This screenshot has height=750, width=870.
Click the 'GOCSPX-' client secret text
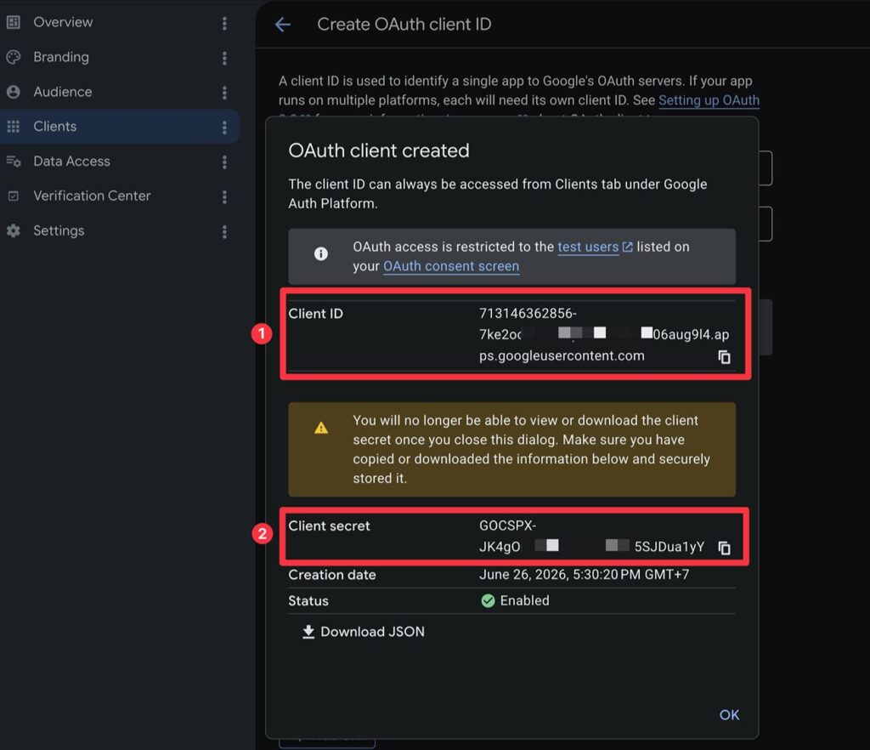click(x=507, y=526)
